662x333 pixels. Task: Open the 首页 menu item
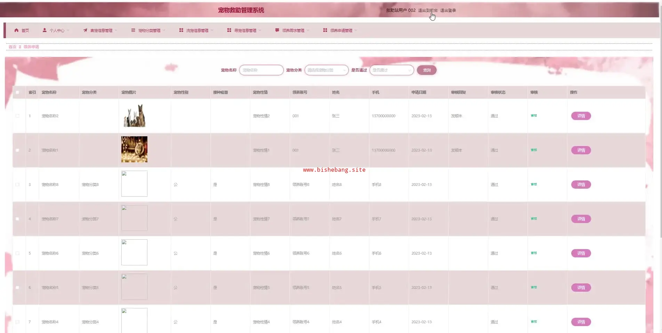(x=25, y=31)
